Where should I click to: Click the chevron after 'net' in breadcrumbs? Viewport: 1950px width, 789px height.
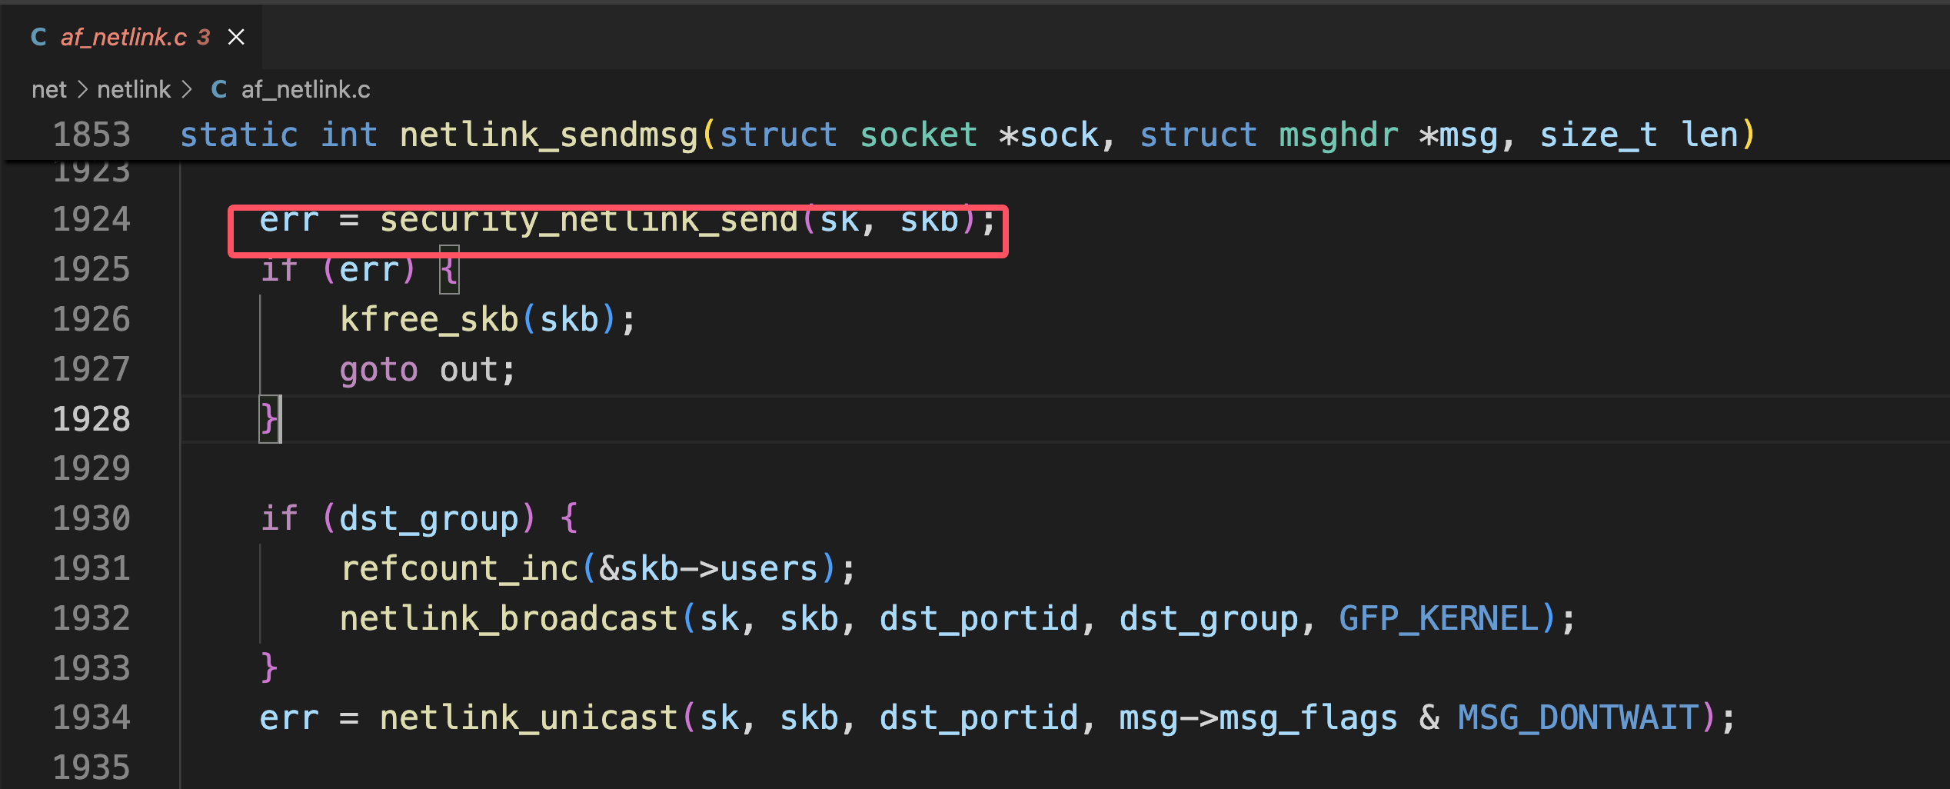(82, 90)
